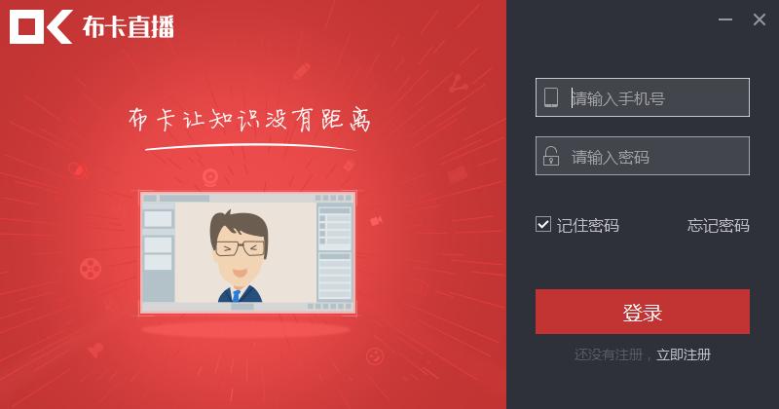The height and width of the screenshot is (409, 779).
Task: Click the 记住密码 label text
Action: [588, 226]
